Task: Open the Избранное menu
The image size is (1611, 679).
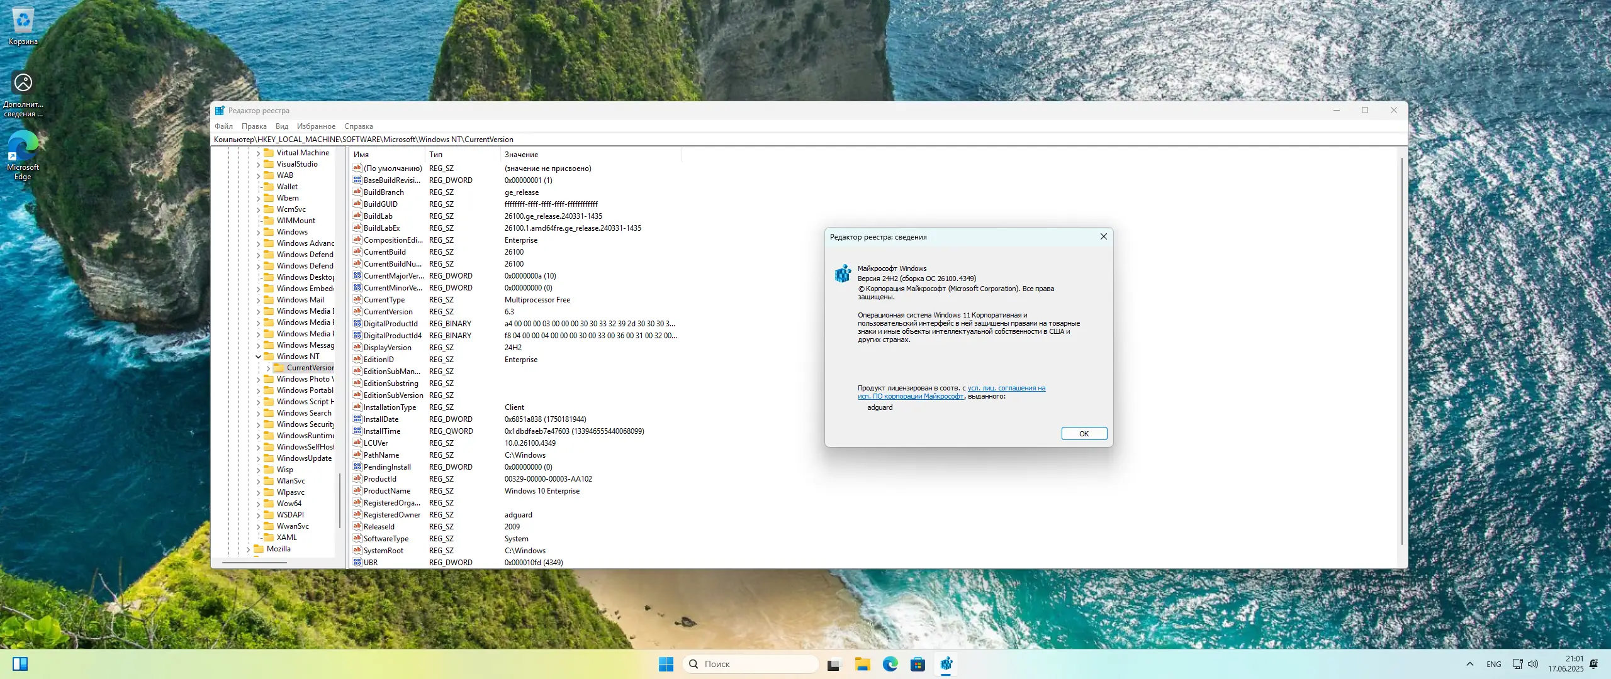Action: pyautogui.click(x=316, y=126)
